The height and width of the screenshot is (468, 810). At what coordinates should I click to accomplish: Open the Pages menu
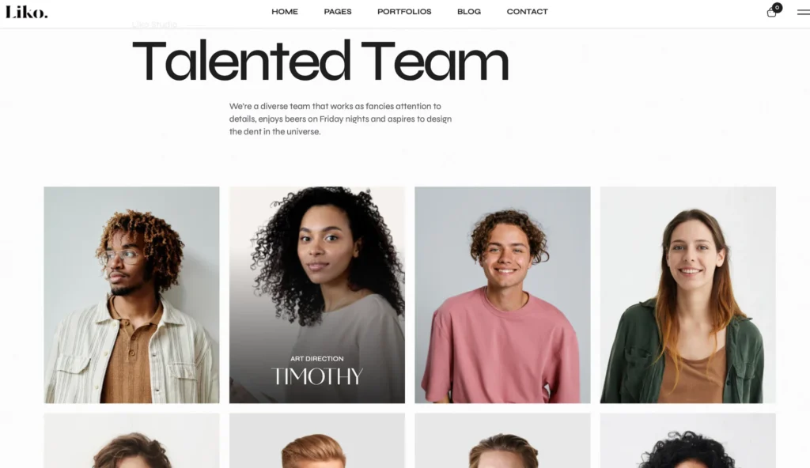coord(338,11)
